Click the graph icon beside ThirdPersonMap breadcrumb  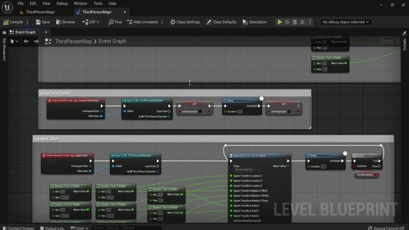[x=48, y=42]
